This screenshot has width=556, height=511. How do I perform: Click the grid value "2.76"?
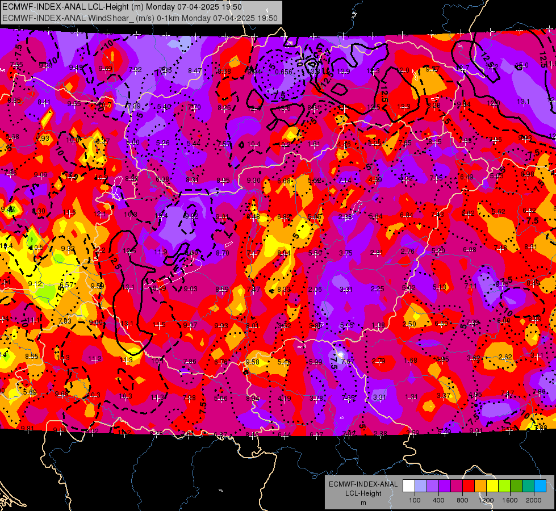click(x=407, y=252)
